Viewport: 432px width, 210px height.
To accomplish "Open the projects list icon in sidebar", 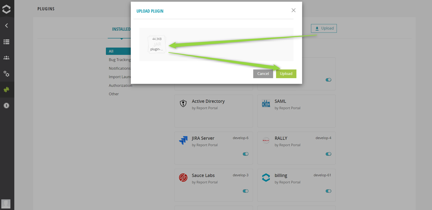I will point(6,42).
